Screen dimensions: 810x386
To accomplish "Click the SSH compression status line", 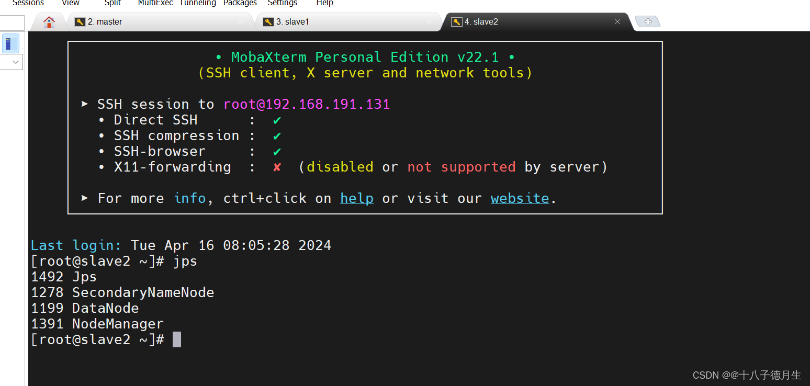I will click(189, 136).
